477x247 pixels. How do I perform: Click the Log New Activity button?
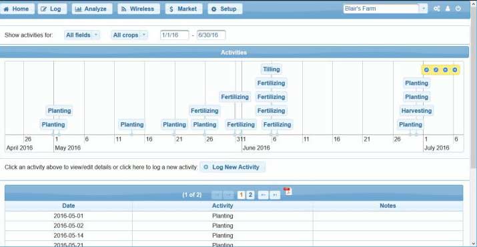click(x=232, y=167)
